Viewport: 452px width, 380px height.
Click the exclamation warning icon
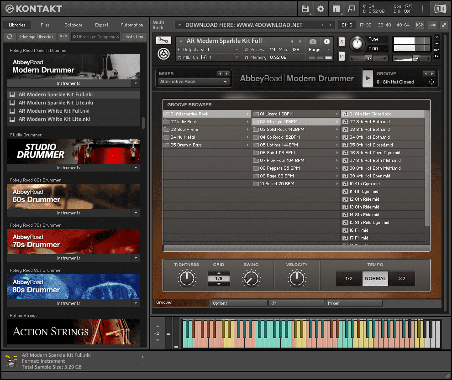422,9
